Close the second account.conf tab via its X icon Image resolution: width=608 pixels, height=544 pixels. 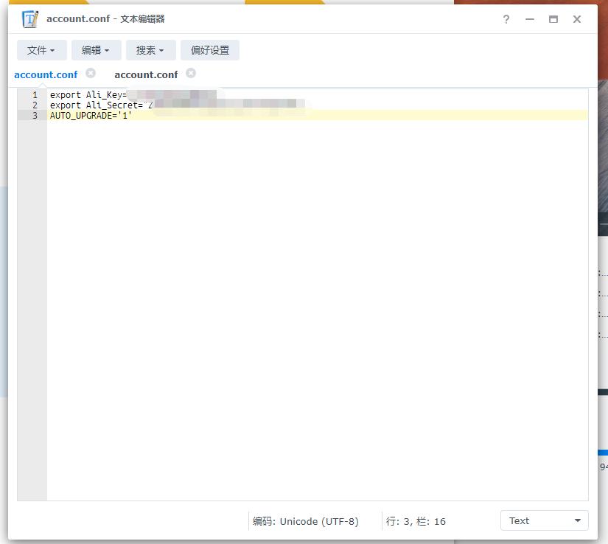[190, 74]
